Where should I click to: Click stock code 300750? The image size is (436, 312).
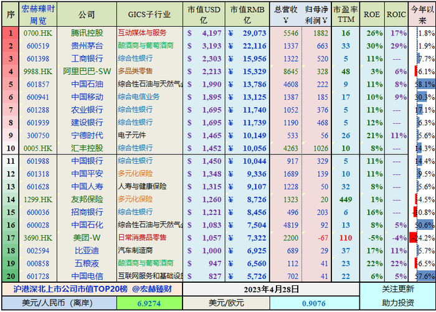click(38, 135)
